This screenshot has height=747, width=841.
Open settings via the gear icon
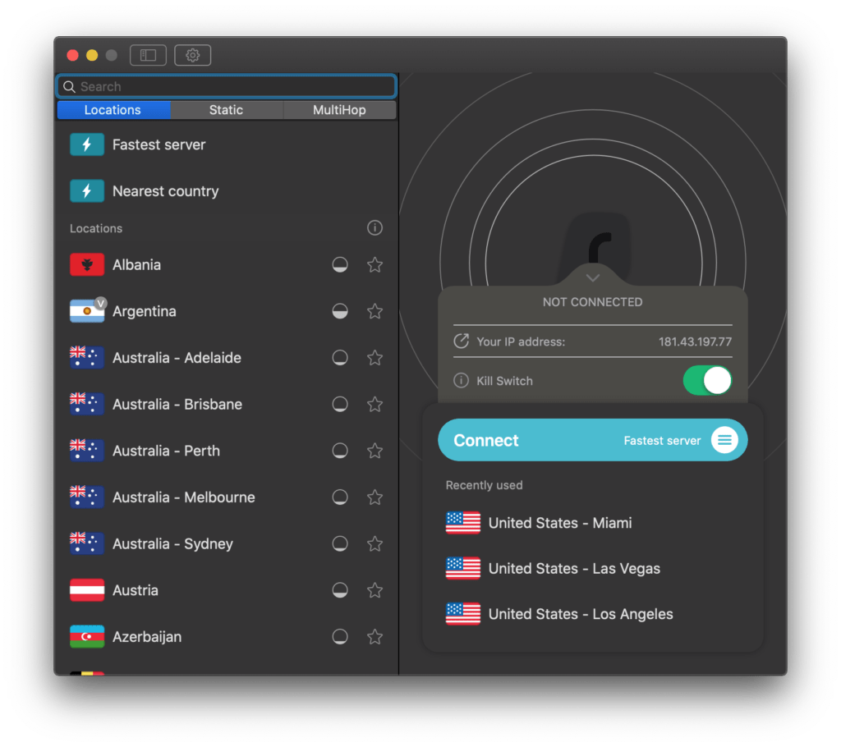(x=193, y=55)
